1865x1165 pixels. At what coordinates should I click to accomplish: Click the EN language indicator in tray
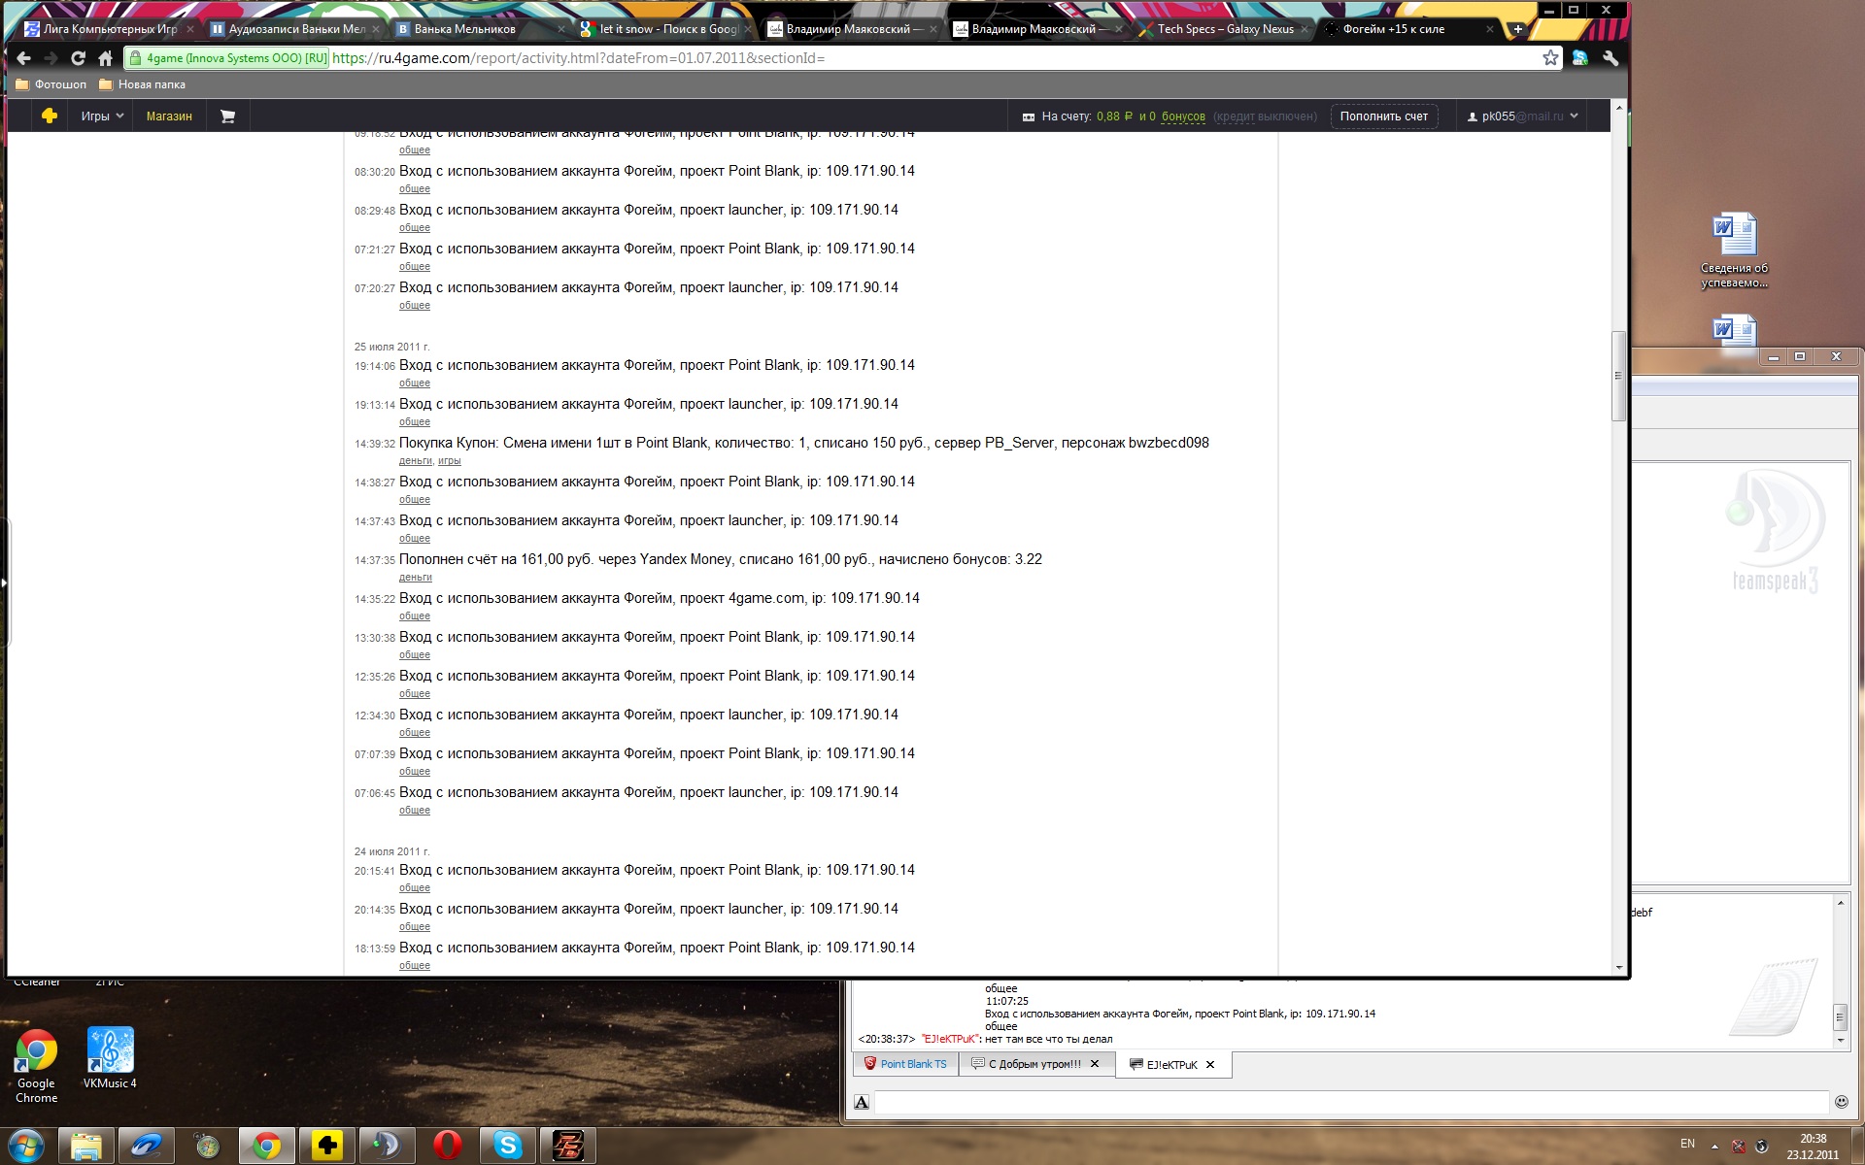point(1687,1144)
